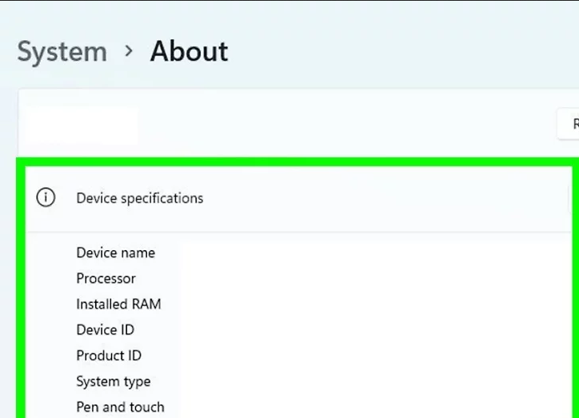Select the System type label
579x418 pixels.
114,381
